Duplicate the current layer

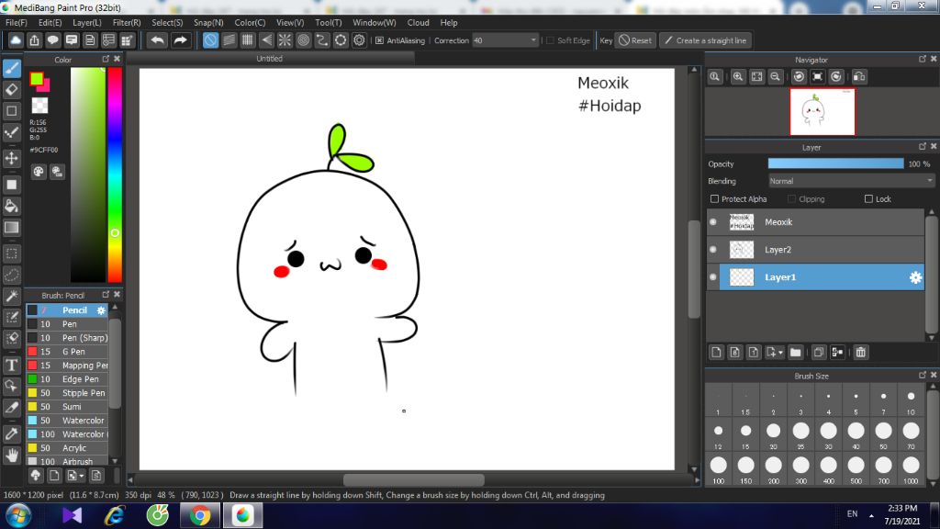tap(818, 353)
